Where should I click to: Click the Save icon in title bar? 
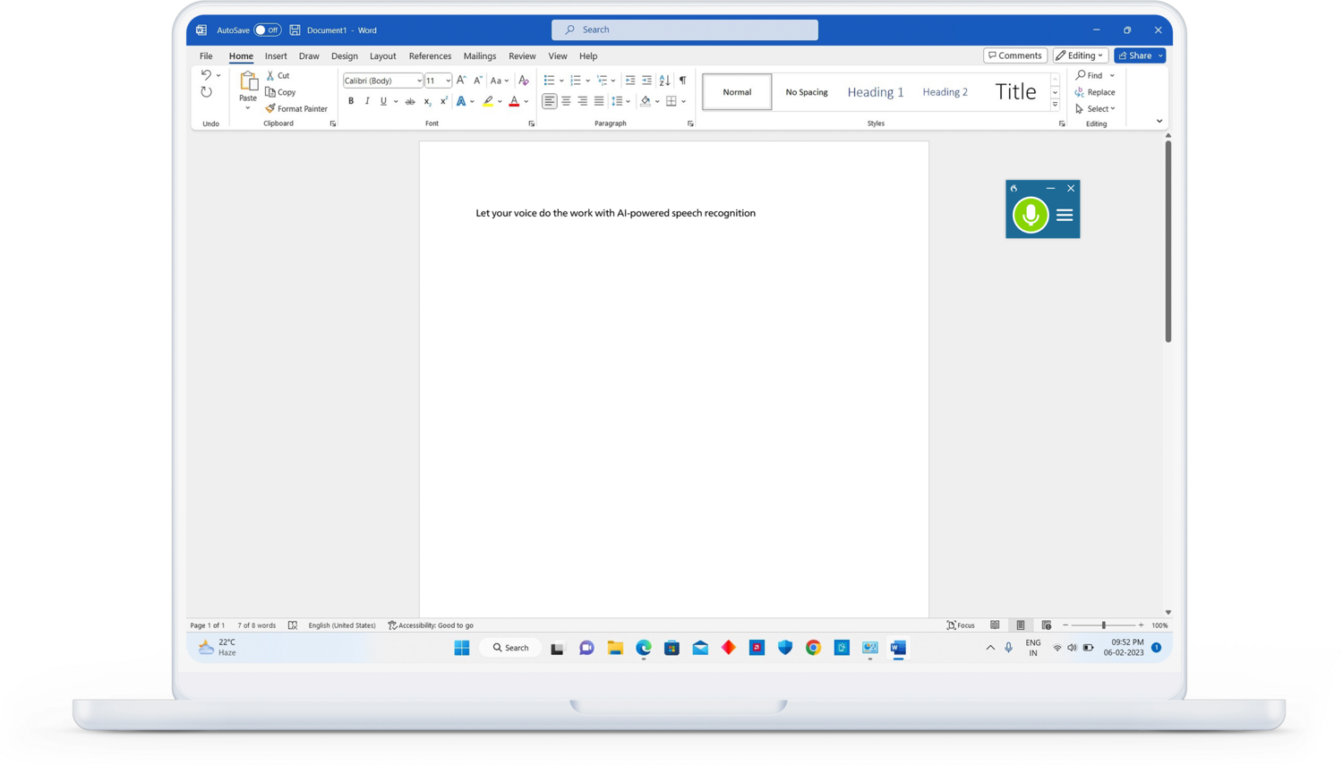pyautogui.click(x=295, y=30)
